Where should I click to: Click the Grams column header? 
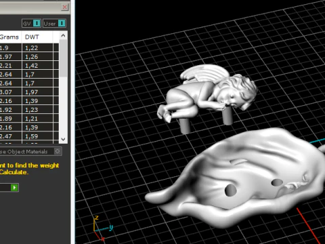point(11,37)
